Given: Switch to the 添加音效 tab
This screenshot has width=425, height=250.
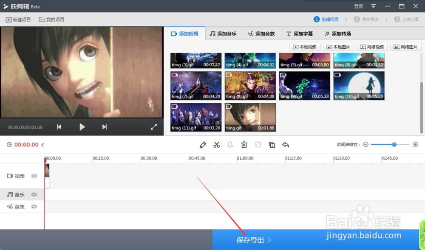Looking at the screenshot, I should (261, 34).
